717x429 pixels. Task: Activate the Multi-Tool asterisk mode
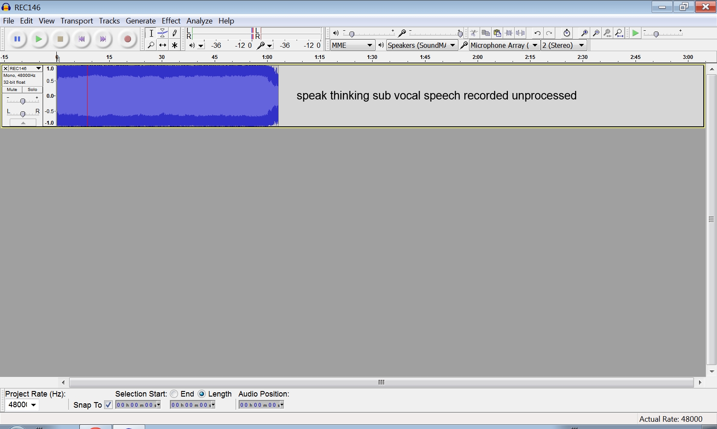tap(175, 45)
